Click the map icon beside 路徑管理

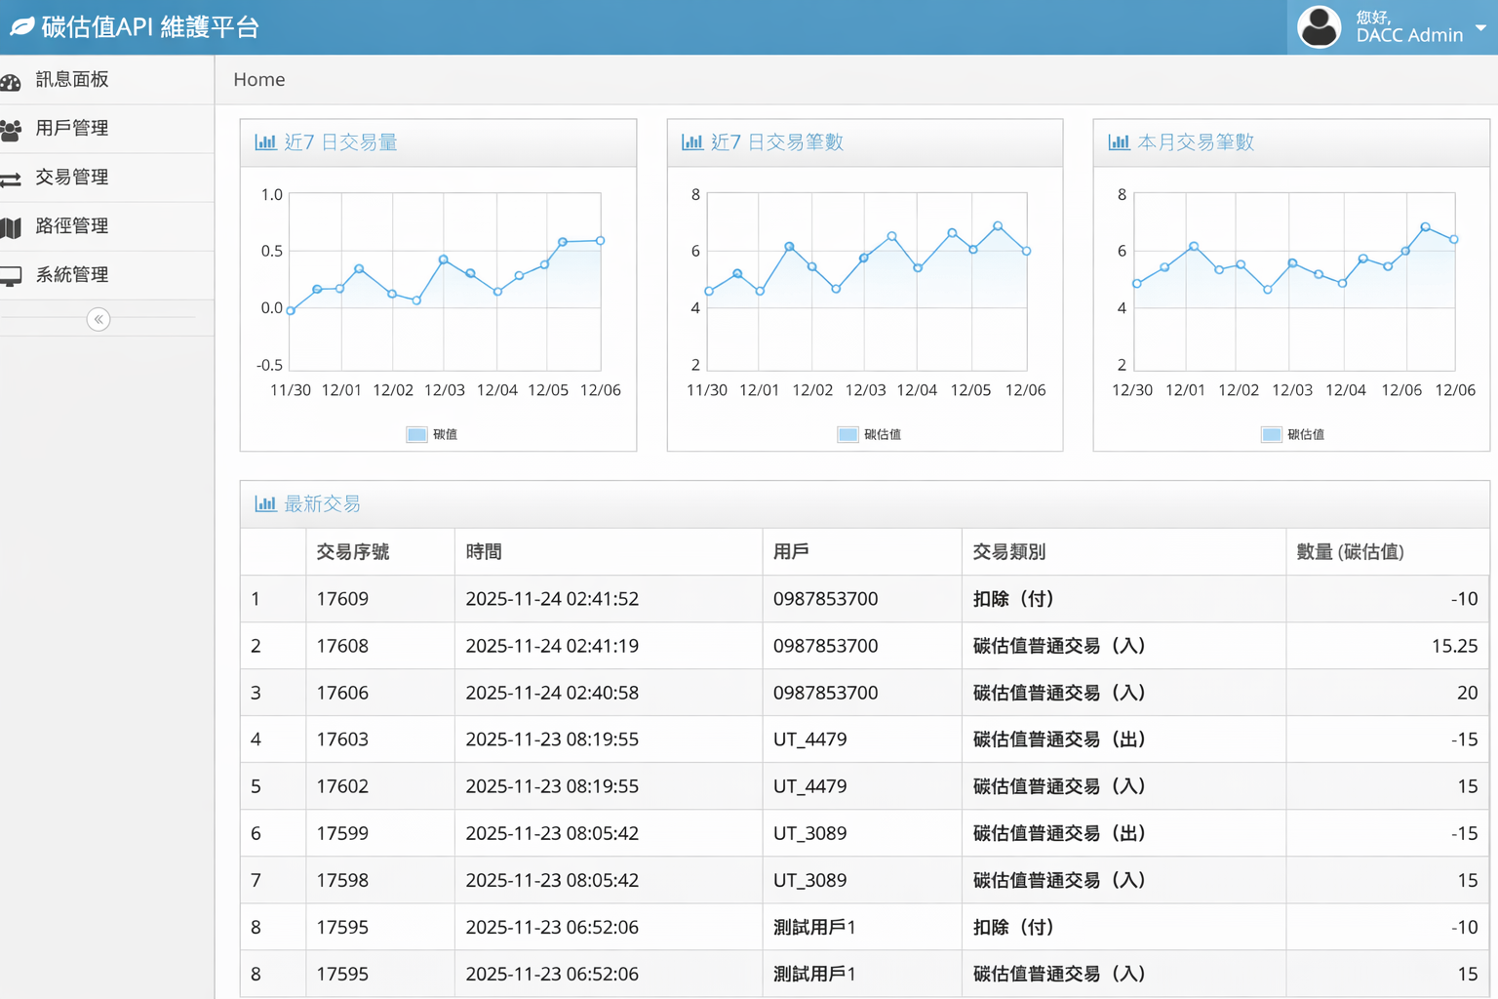tap(11, 228)
